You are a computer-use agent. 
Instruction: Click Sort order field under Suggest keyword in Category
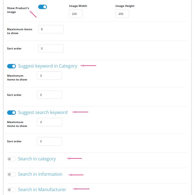(x=49, y=95)
